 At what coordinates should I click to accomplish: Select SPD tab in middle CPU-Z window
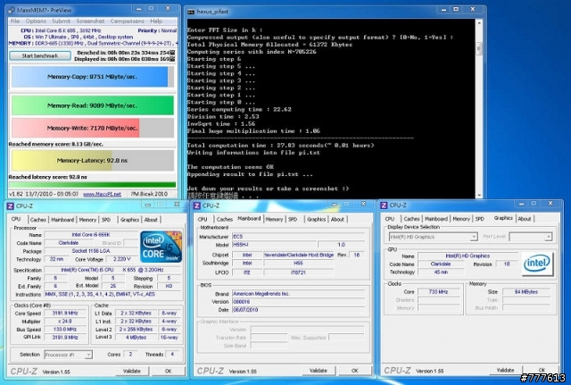(x=293, y=219)
